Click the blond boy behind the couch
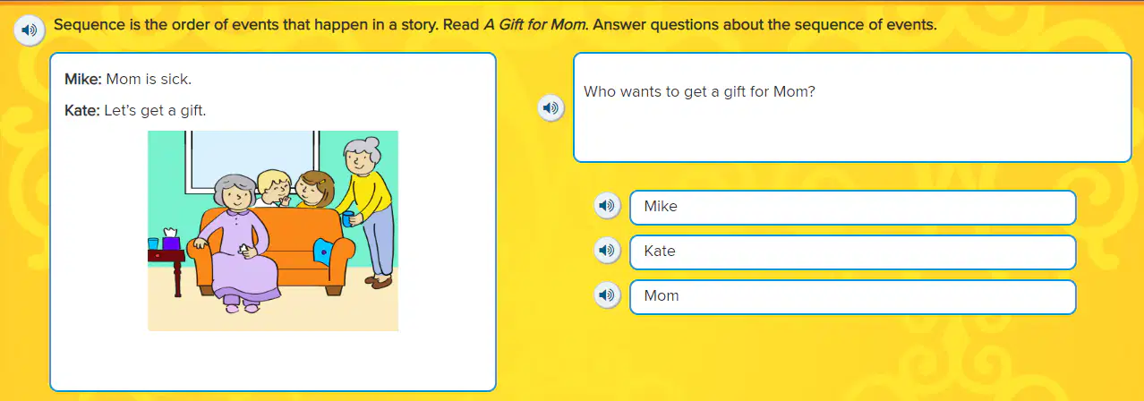The width and height of the screenshot is (1144, 401). (276, 186)
